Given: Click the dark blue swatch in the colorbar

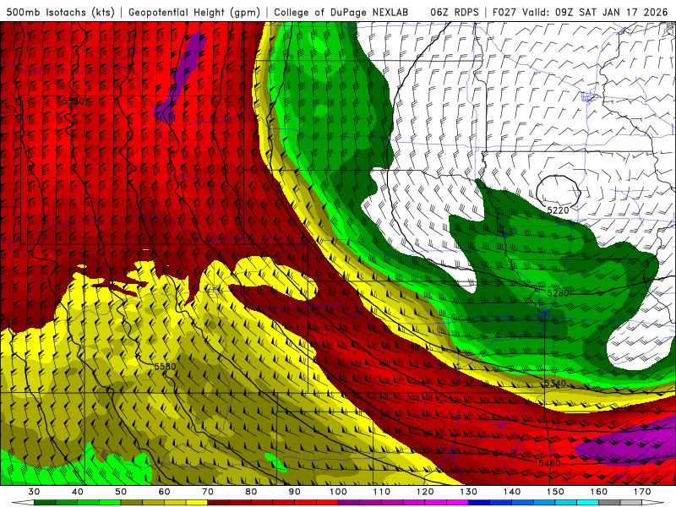Looking at the screenshot, I should [x=479, y=502].
